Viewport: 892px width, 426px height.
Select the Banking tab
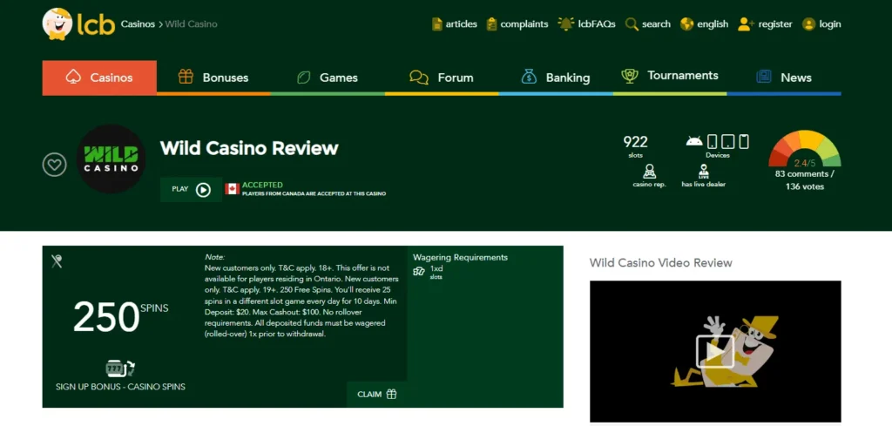pos(556,78)
